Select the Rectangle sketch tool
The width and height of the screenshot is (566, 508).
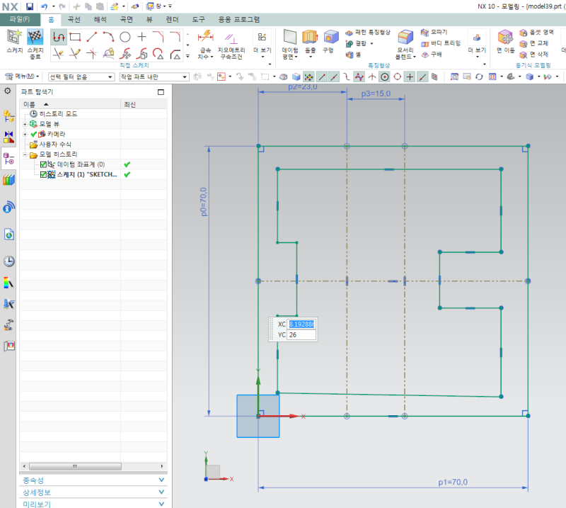(75, 37)
